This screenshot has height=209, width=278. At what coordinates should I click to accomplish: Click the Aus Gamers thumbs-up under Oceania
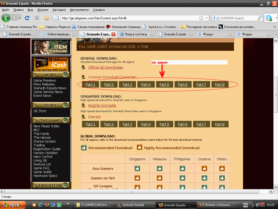click(204, 168)
